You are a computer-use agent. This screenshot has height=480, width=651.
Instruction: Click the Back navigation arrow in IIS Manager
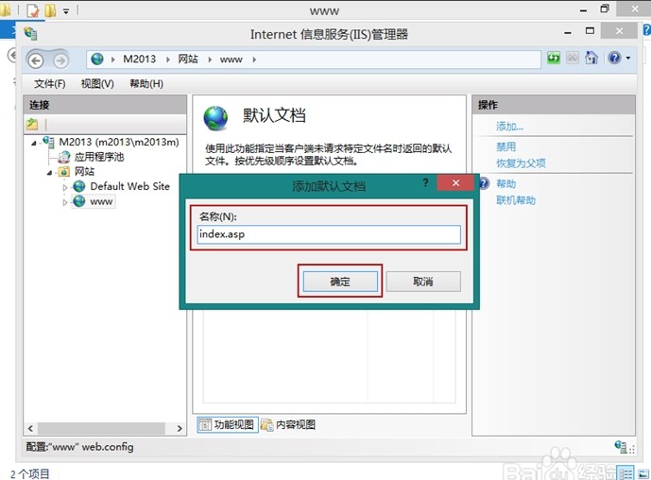point(36,61)
